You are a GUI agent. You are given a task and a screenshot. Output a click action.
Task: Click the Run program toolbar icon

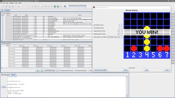46,7
